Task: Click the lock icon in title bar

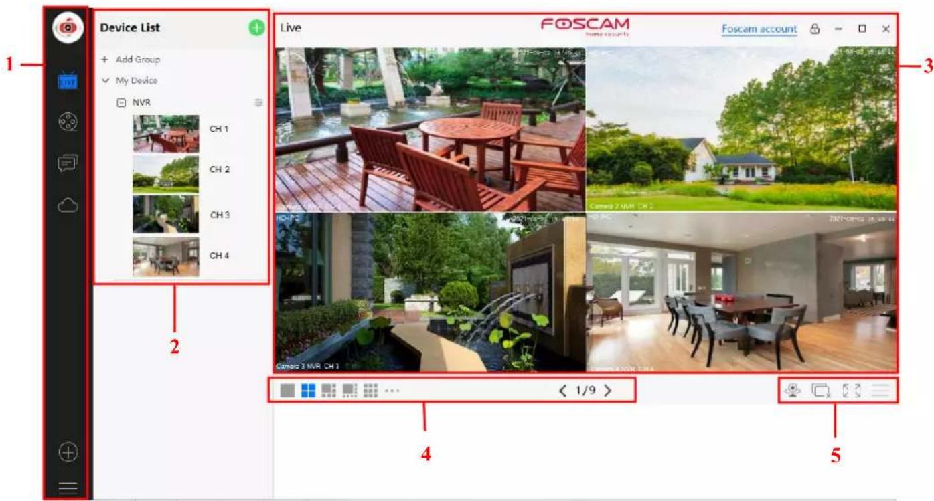Action: coord(815,29)
